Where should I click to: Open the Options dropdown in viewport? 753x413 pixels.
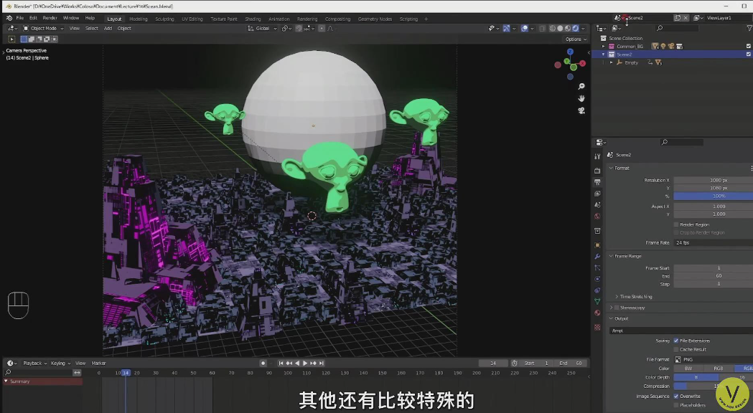[576, 39]
